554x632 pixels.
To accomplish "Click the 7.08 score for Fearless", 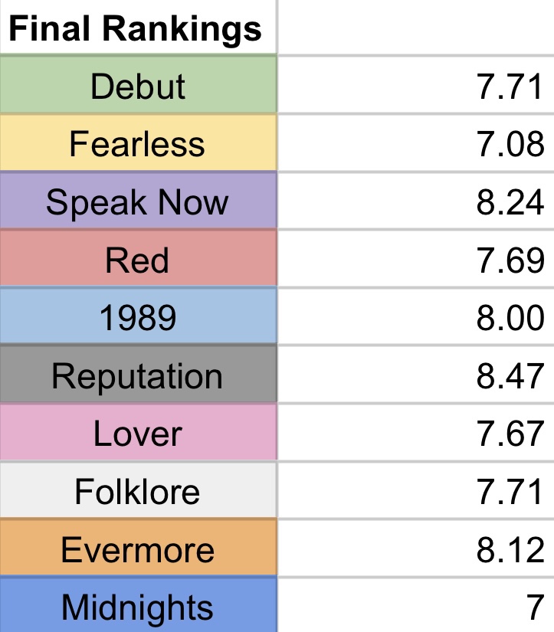I will click(416, 144).
